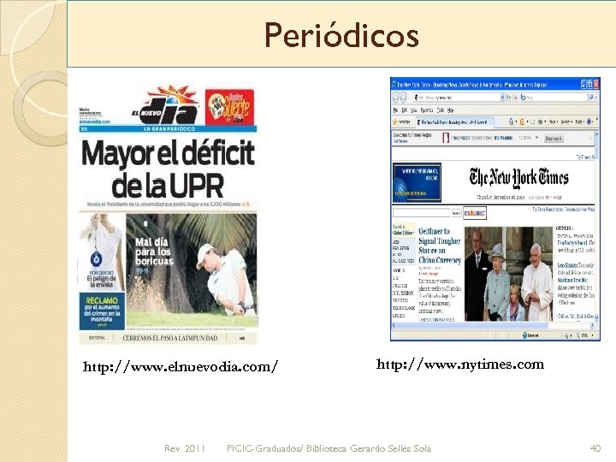The image size is (616, 462).
Task: Click the Recommend button in the TimesPeople bar
Action: coord(554,139)
